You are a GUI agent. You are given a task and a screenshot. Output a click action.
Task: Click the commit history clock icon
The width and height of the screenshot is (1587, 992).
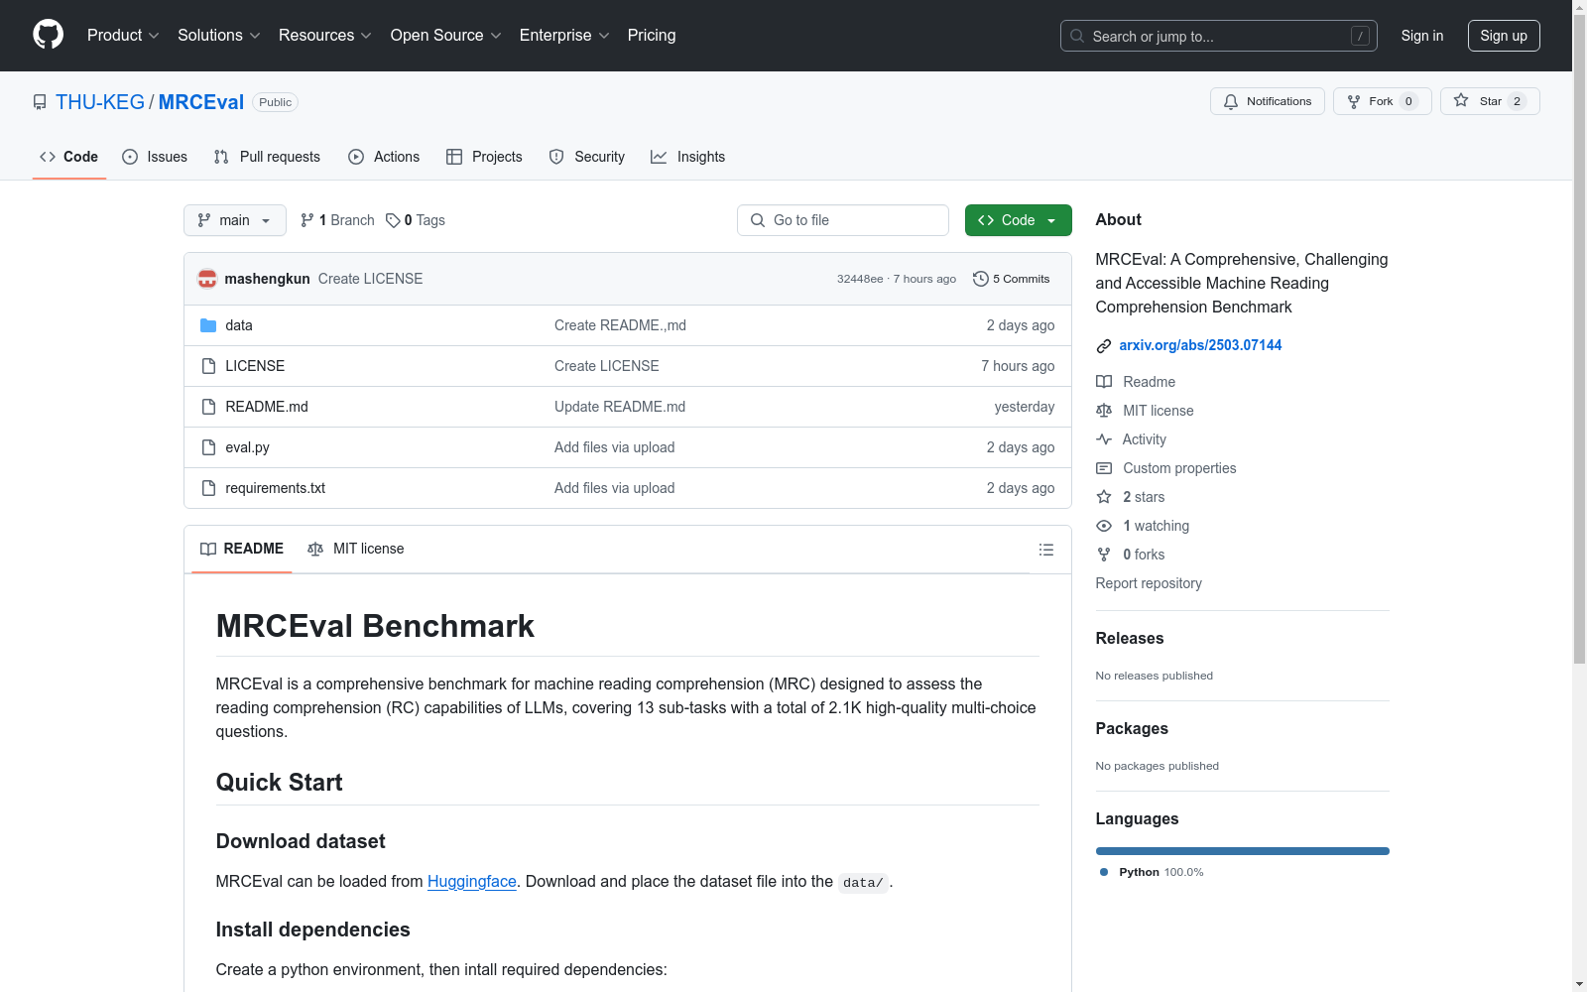[x=981, y=279]
